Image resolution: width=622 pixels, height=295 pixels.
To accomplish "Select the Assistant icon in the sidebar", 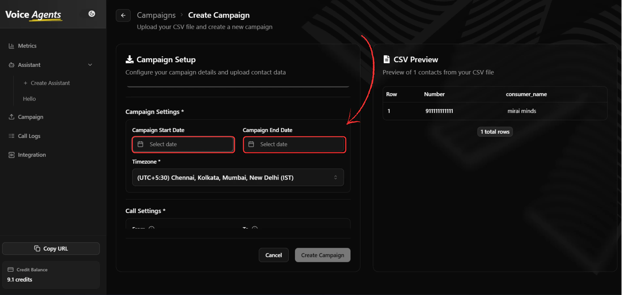I will tap(11, 65).
